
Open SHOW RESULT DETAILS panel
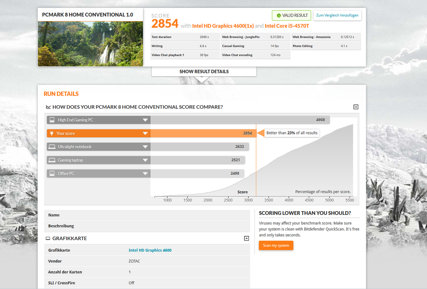point(204,71)
